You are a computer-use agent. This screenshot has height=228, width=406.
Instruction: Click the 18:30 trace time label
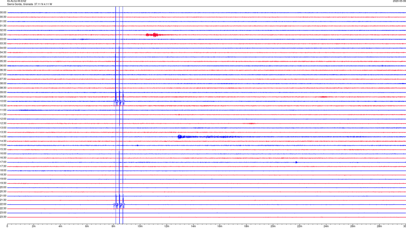3,175
